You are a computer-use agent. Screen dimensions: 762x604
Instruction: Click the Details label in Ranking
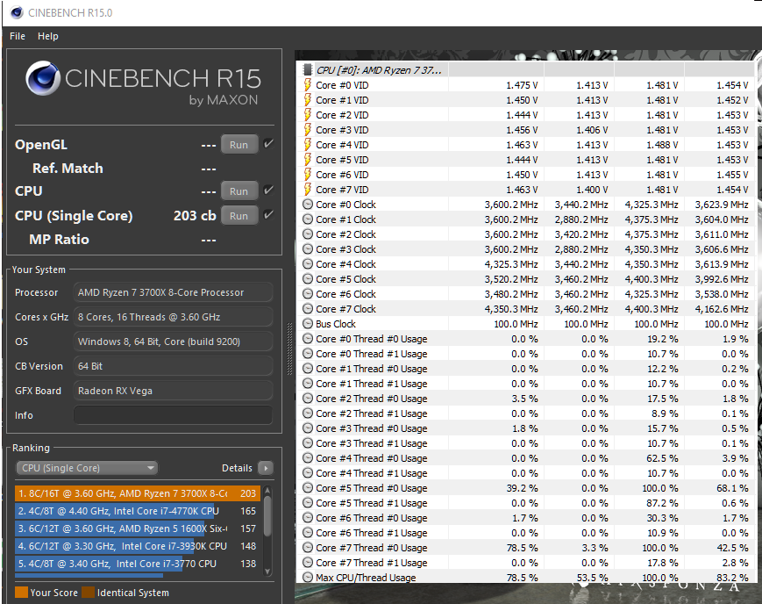237,468
